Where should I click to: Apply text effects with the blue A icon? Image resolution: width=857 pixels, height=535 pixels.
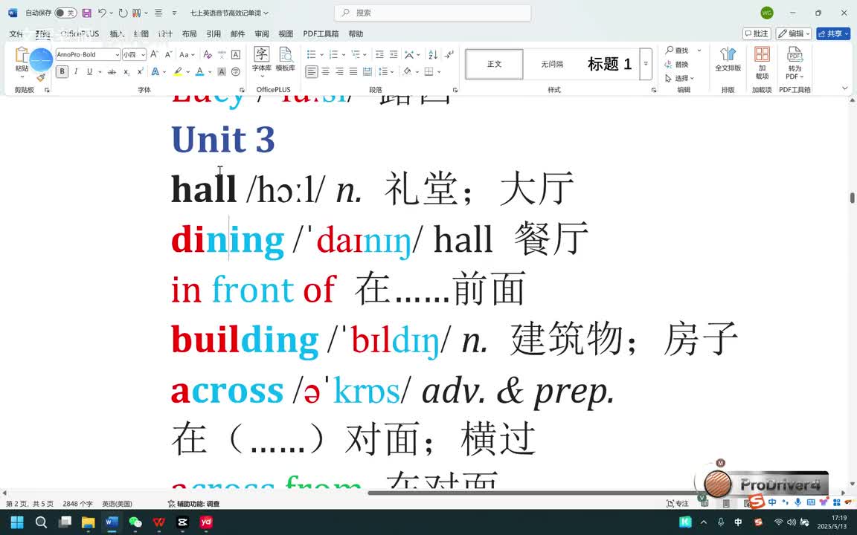155,71
